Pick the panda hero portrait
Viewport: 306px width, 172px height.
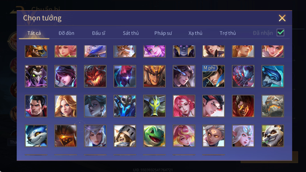pos(273,136)
